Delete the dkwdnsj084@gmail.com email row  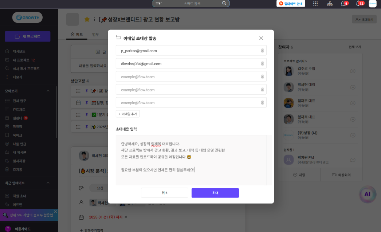262,64
